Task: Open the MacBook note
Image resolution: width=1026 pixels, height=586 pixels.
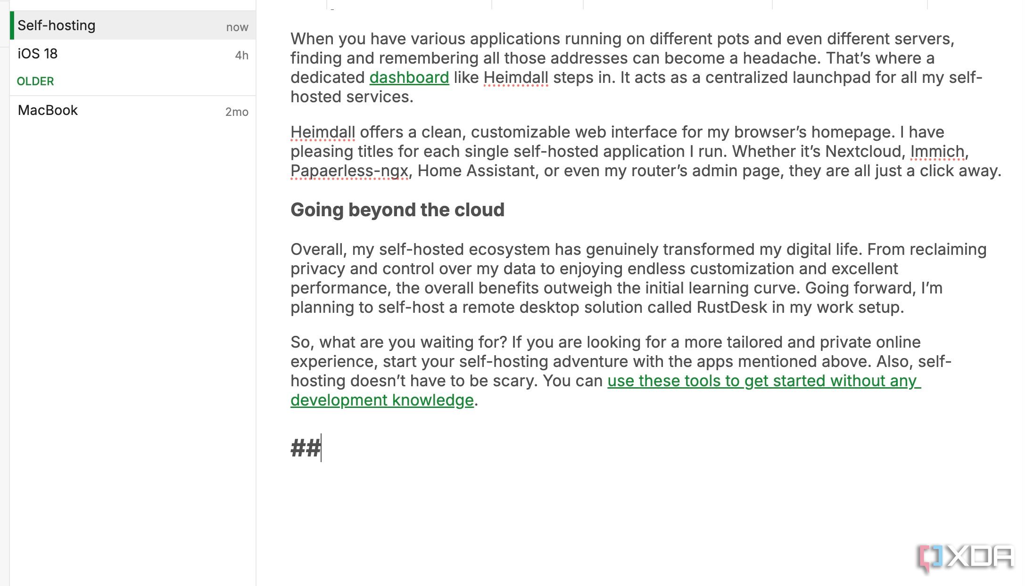Action: coord(132,110)
